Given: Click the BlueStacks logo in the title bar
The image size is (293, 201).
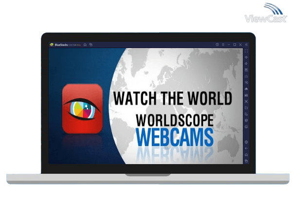Looking at the screenshot, I should coord(52,45).
